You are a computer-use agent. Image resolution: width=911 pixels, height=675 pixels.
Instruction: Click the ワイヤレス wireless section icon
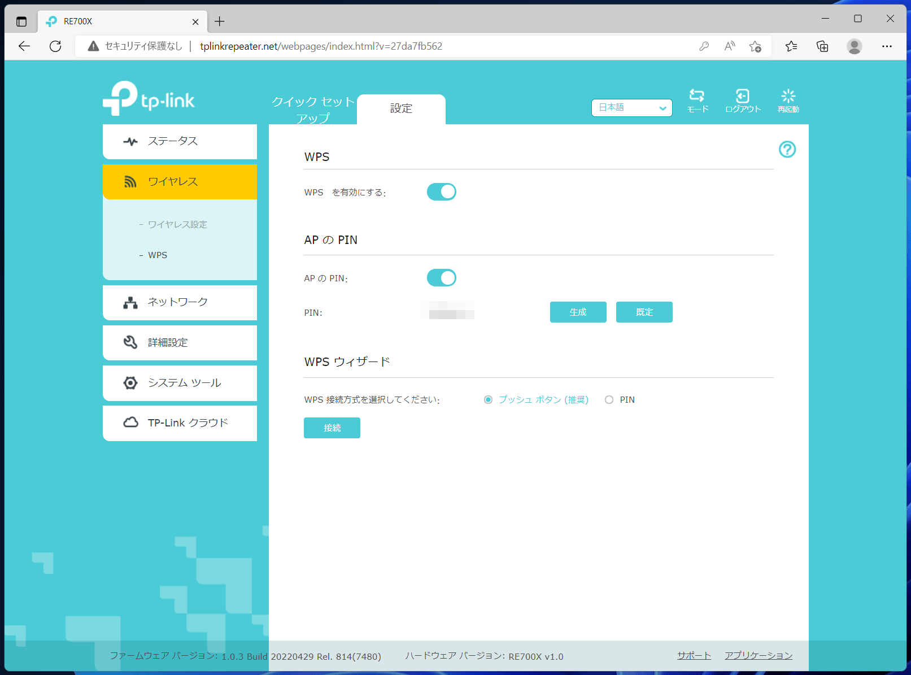(x=130, y=181)
